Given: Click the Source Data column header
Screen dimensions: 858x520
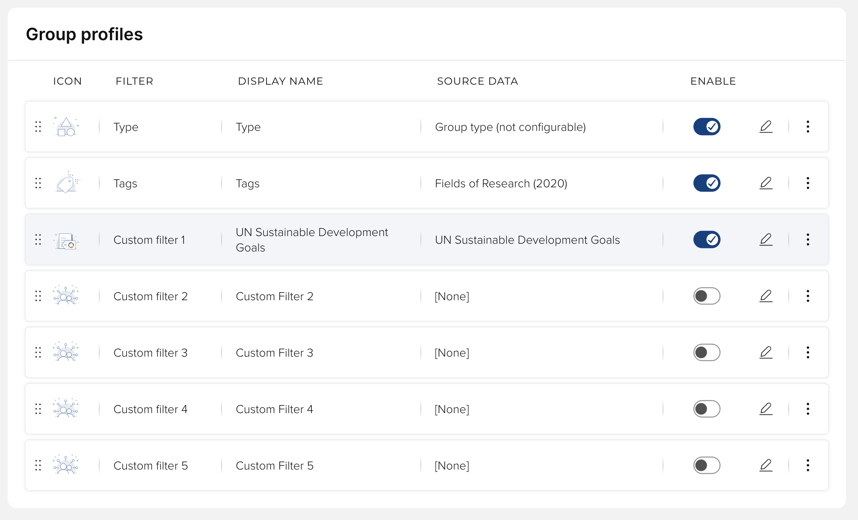Looking at the screenshot, I should (477, 81).
